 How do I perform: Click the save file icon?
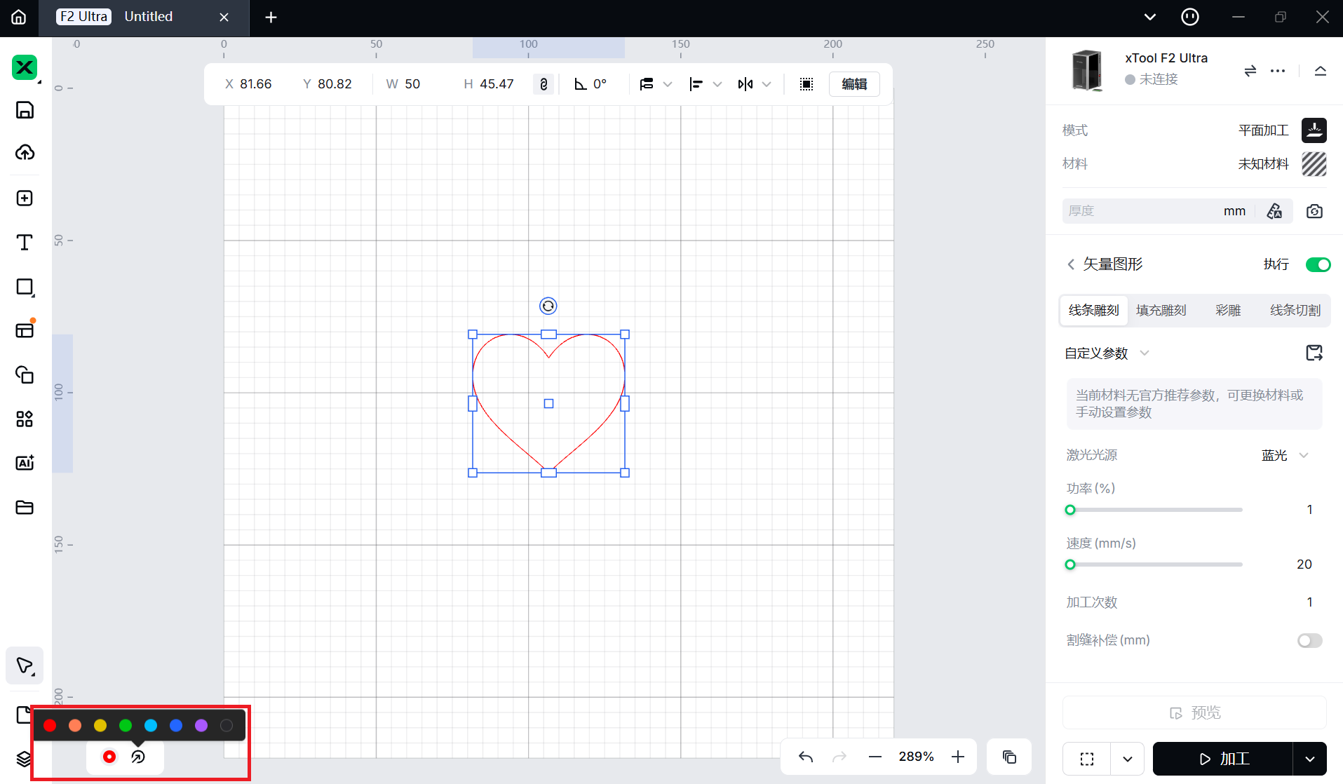25,110
